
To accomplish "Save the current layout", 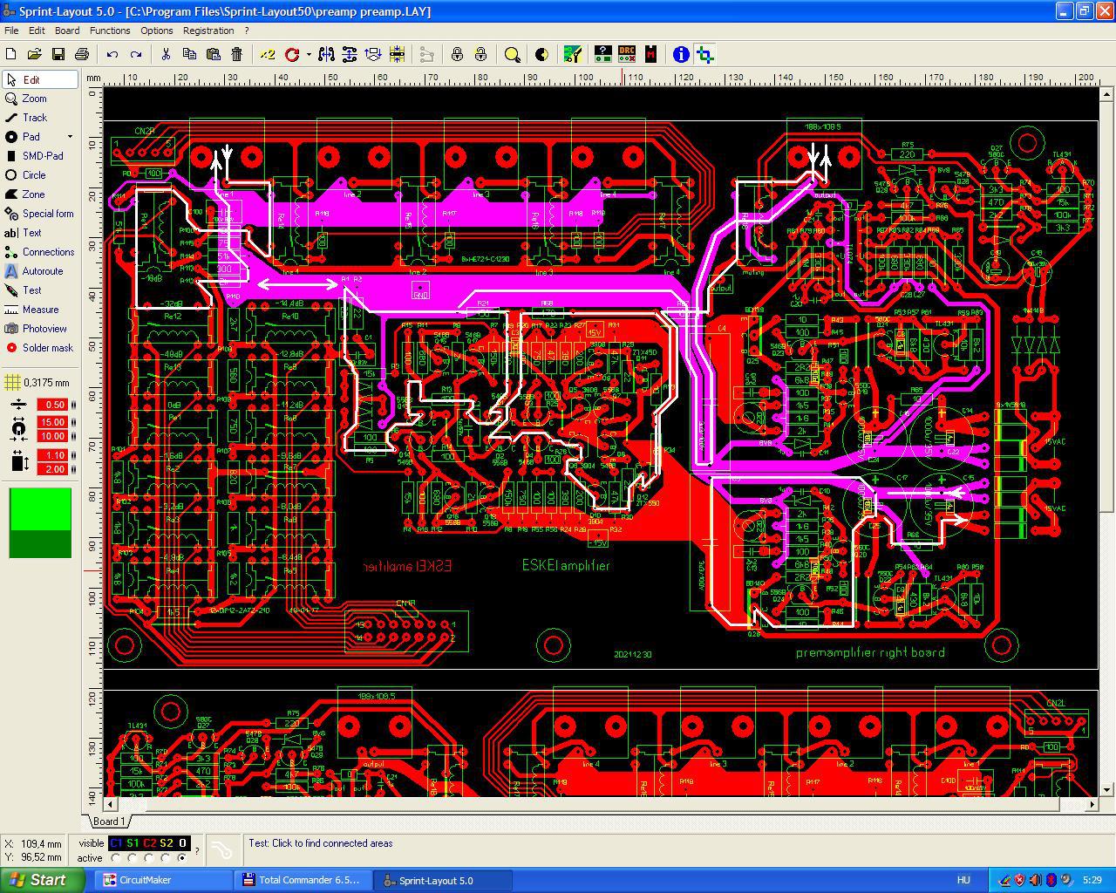I will pyautogui.click(x=58, y=54).
